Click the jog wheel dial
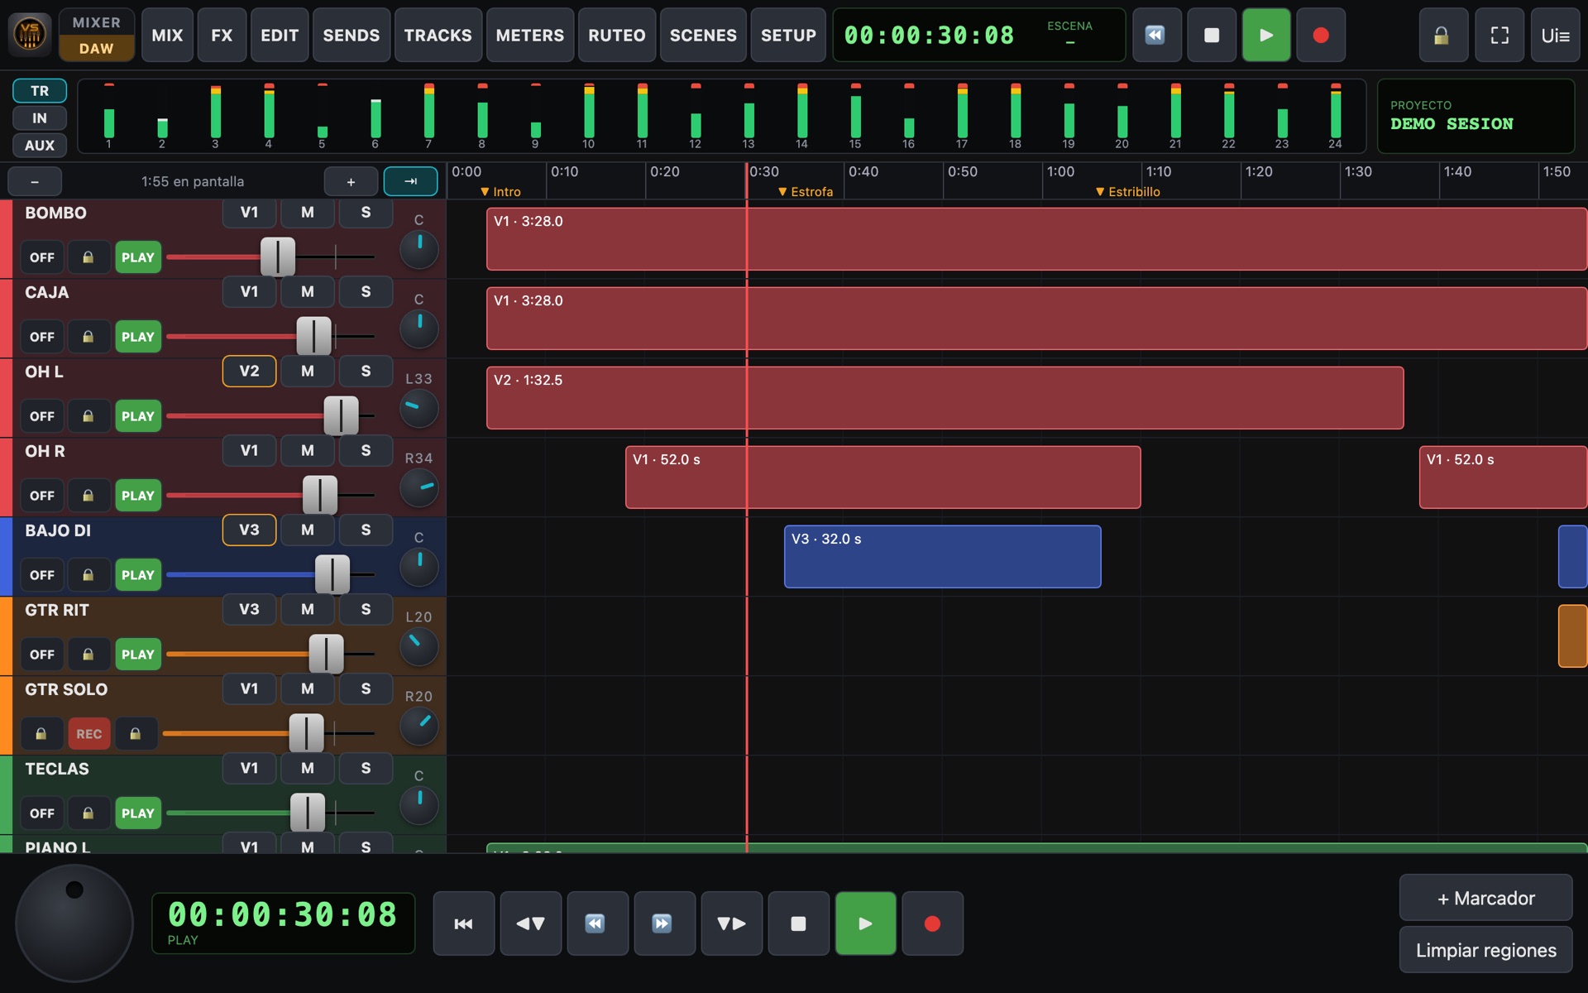Image resolution: width=1588 pixels, height=993 pixels. [x=74, y=922]
